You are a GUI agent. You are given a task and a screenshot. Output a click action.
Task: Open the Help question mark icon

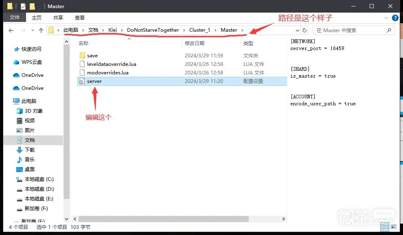[x=395, y=18]
